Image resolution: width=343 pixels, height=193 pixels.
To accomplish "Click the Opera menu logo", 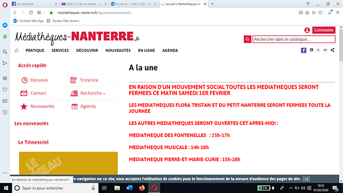I will (x=5, y=5).
